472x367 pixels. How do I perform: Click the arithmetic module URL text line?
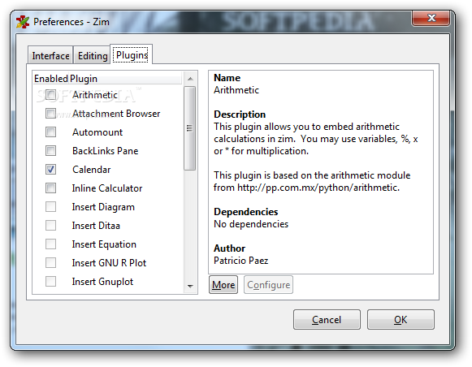click(x=306, y=188)
